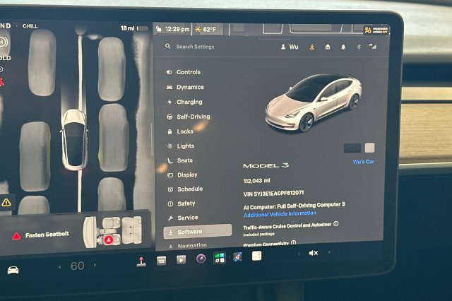Screen dimensions: 452x301
Task: Tap the yellow software download icon
Action: [x=312, y=47]
